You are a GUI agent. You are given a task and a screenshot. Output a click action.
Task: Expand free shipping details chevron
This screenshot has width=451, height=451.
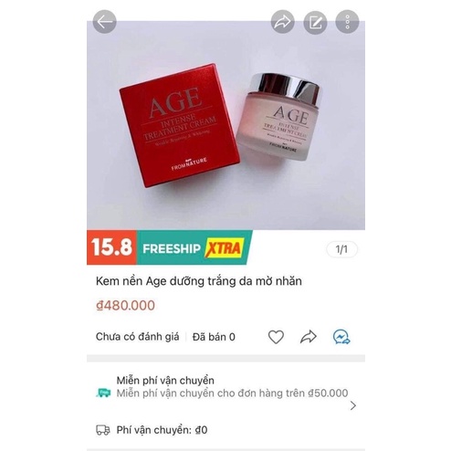tap(353, 405)
